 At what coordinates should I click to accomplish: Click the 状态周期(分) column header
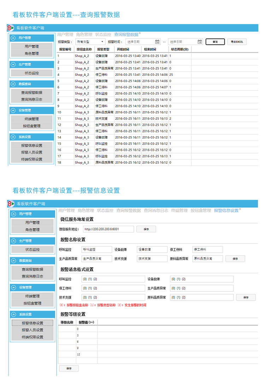click(x=179, y=49)
